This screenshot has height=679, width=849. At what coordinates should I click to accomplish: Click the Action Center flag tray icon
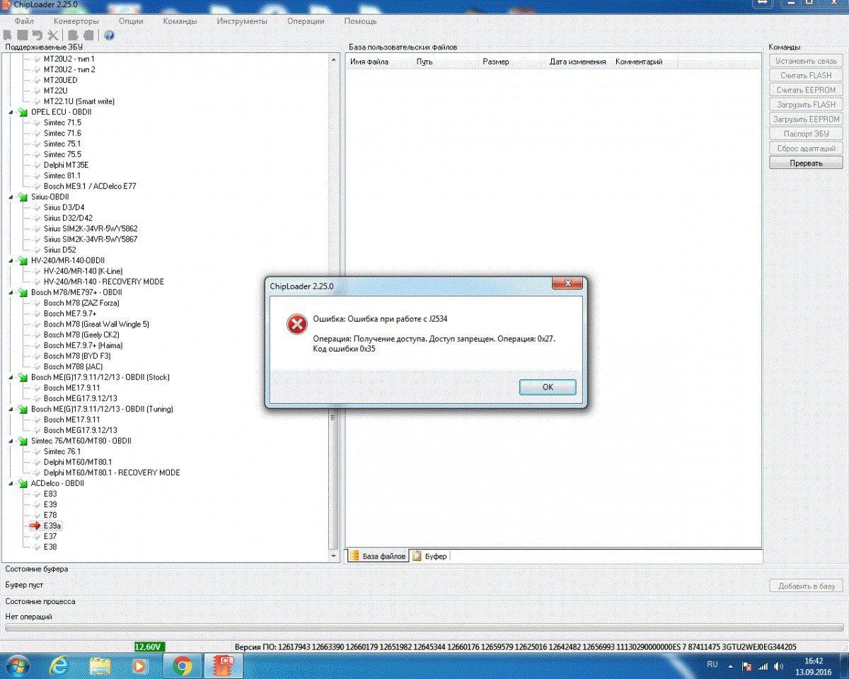[746, 666]
